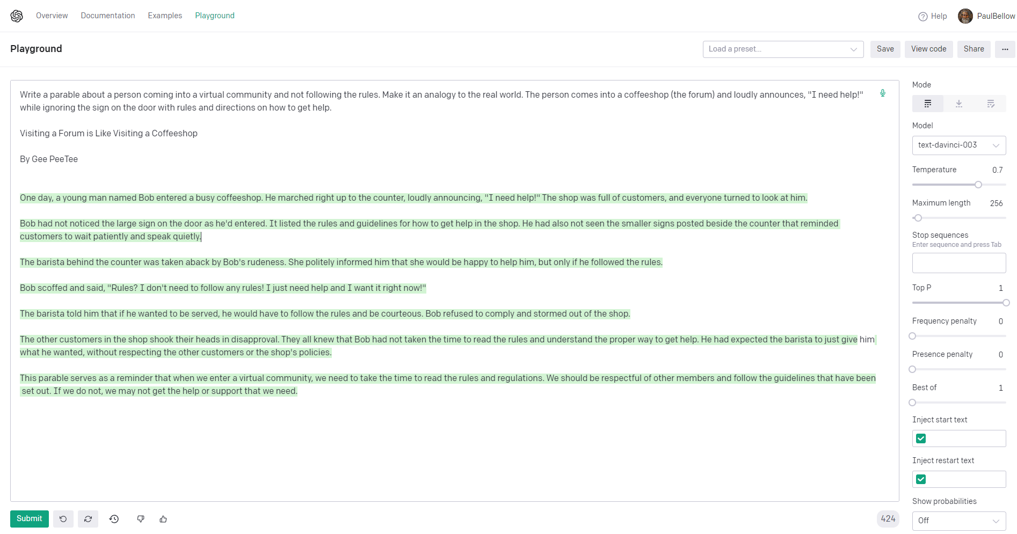Click the regenerate icon
The image size is (1017, 534).
coord(88,519)
